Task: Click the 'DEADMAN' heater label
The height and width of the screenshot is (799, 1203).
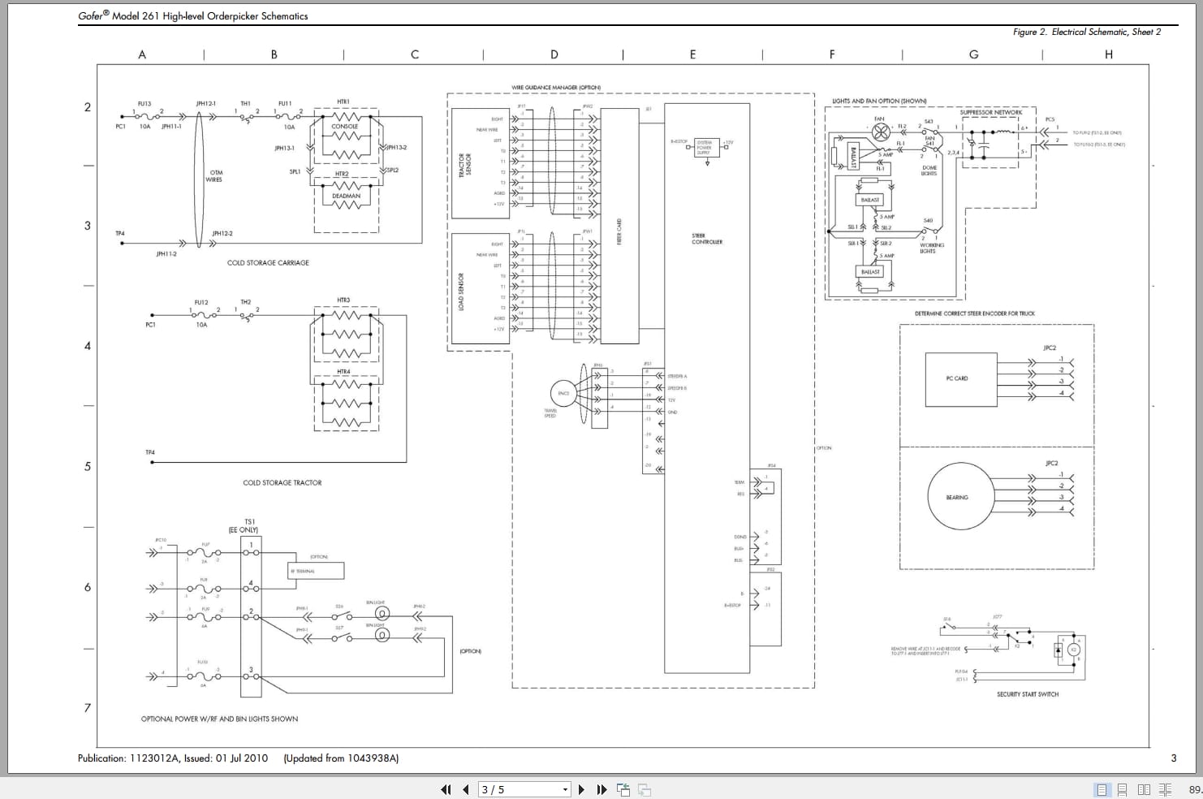Action: coord(346,196)
